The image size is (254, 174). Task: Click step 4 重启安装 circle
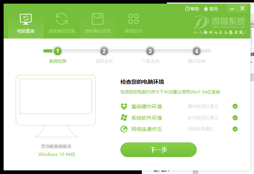click(197, 51)
